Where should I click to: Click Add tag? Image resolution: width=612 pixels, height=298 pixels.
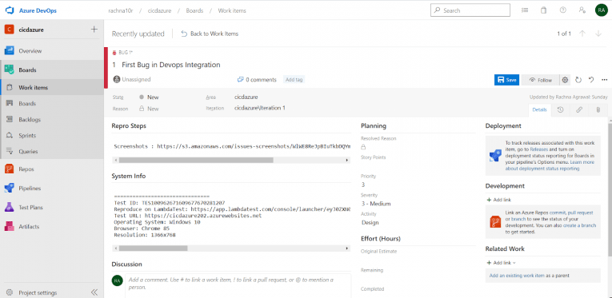(x=294, y=79)
